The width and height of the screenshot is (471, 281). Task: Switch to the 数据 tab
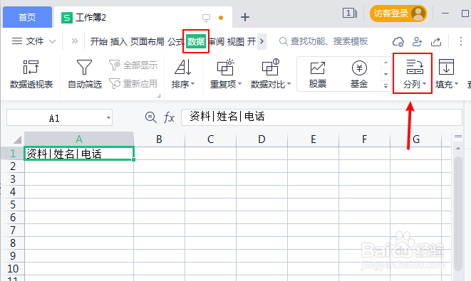point(196,41)
